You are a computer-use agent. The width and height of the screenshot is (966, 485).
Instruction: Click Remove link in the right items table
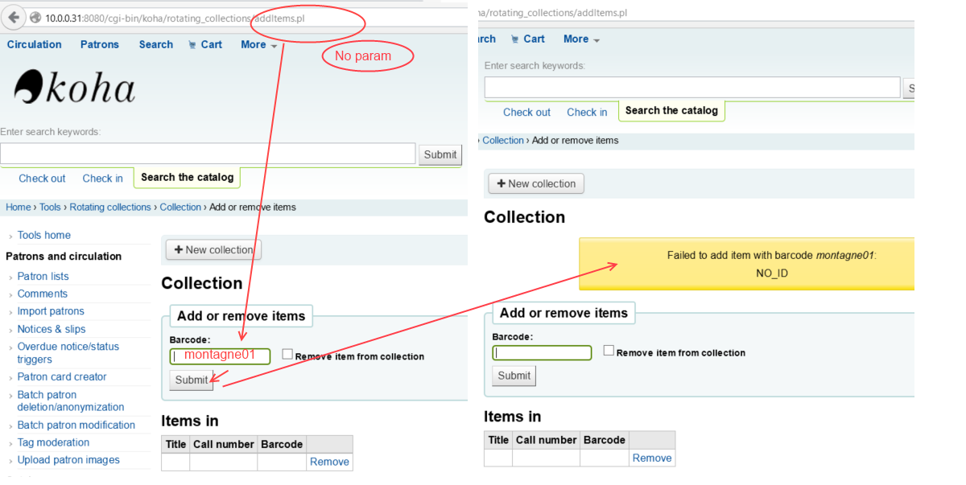(x=651, y=458)
